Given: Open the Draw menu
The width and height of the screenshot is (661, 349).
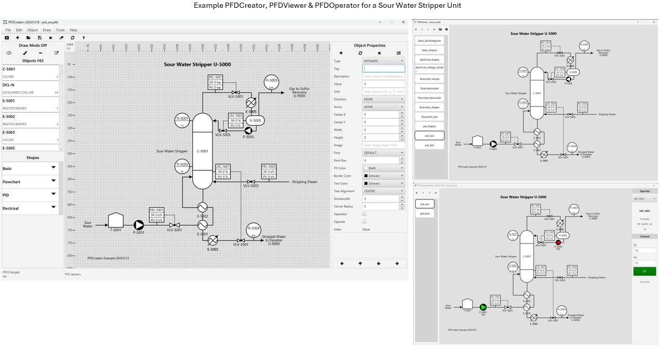Looking at the screenshot, I should tap(47, 30).
